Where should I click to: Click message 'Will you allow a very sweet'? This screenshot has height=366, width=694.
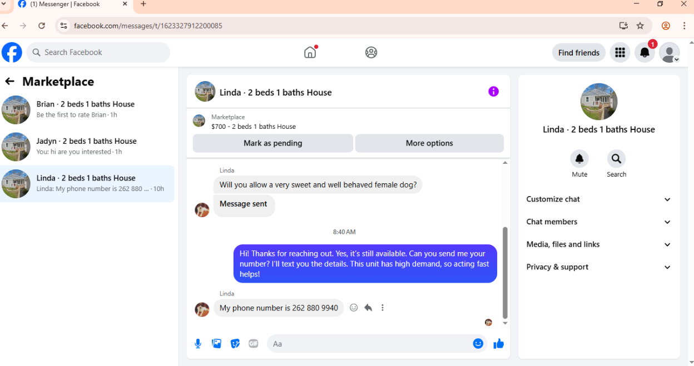tap(318, 185)
